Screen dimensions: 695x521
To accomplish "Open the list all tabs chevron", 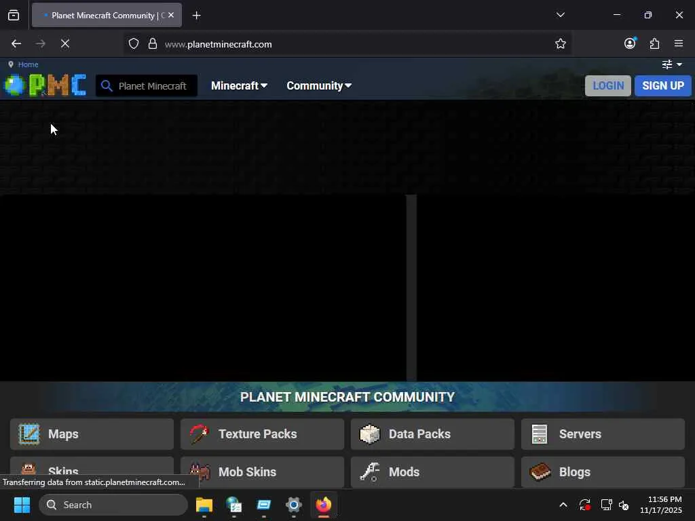I will tap(560, 15).
